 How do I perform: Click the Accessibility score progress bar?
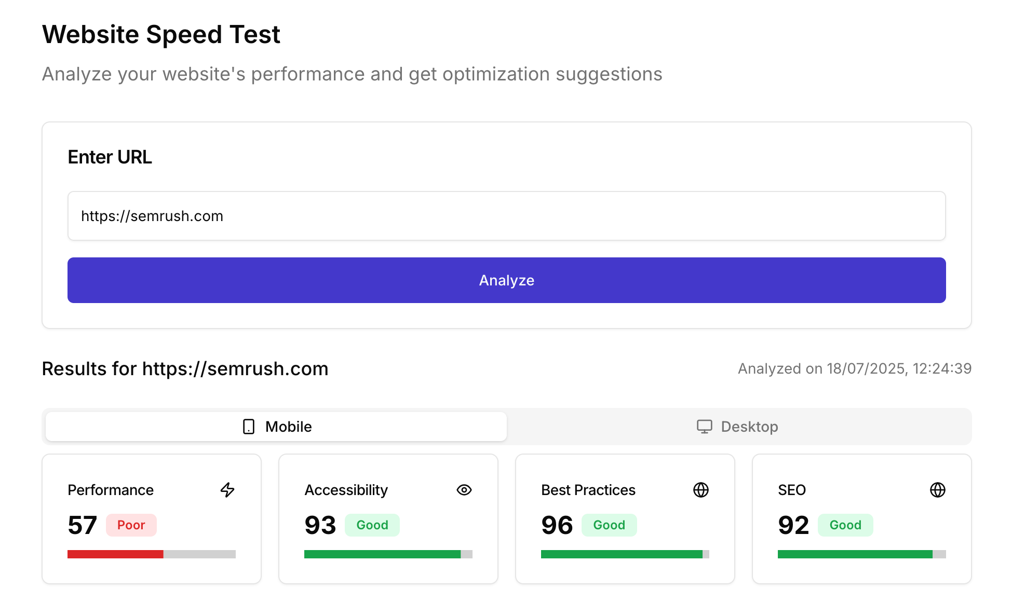click(x=388, y=554)
